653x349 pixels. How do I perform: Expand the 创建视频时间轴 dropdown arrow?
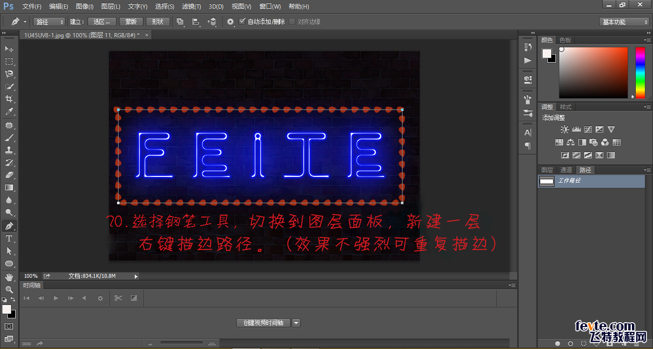(x=296, y=323)
